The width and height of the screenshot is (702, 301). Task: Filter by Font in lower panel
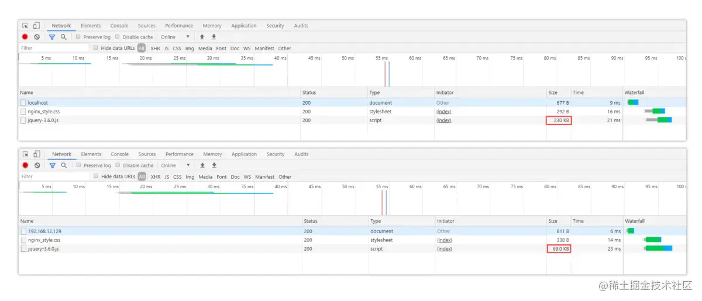point(221,177)
